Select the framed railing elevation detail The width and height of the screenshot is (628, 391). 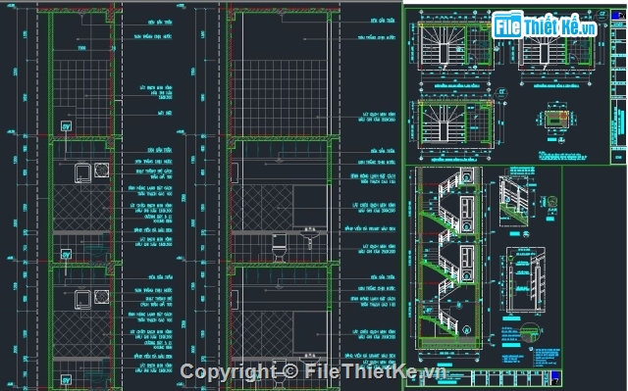coord(526,279)
